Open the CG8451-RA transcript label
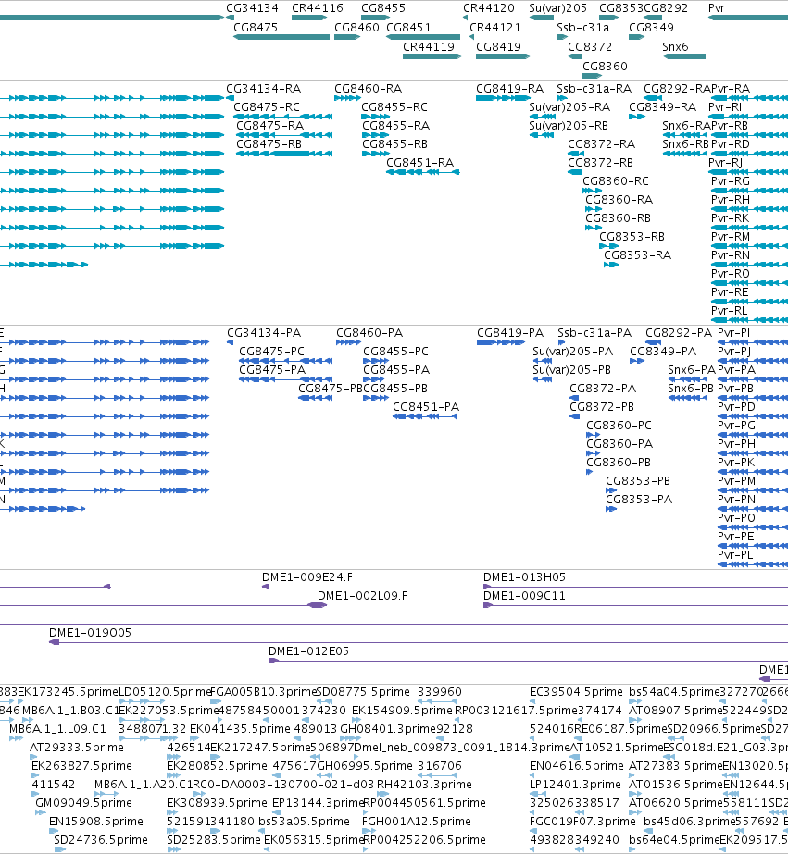 click(419, 163)
